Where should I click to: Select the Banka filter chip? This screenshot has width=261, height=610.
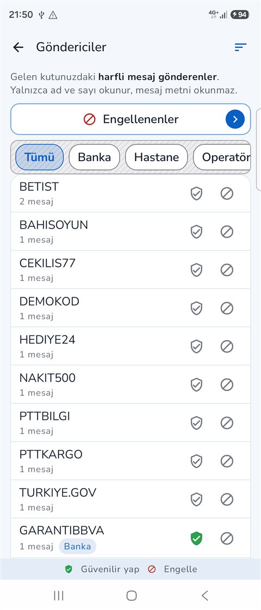95,157
